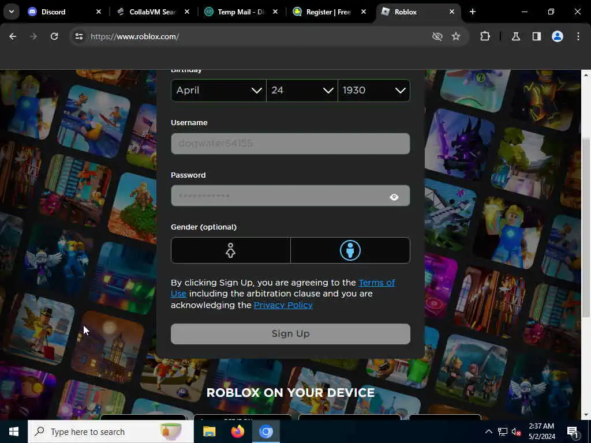Viewport: 591px width, 443px height.
Task: Click the Chrome taskbar icon
Action: click(x=265, y=431)
